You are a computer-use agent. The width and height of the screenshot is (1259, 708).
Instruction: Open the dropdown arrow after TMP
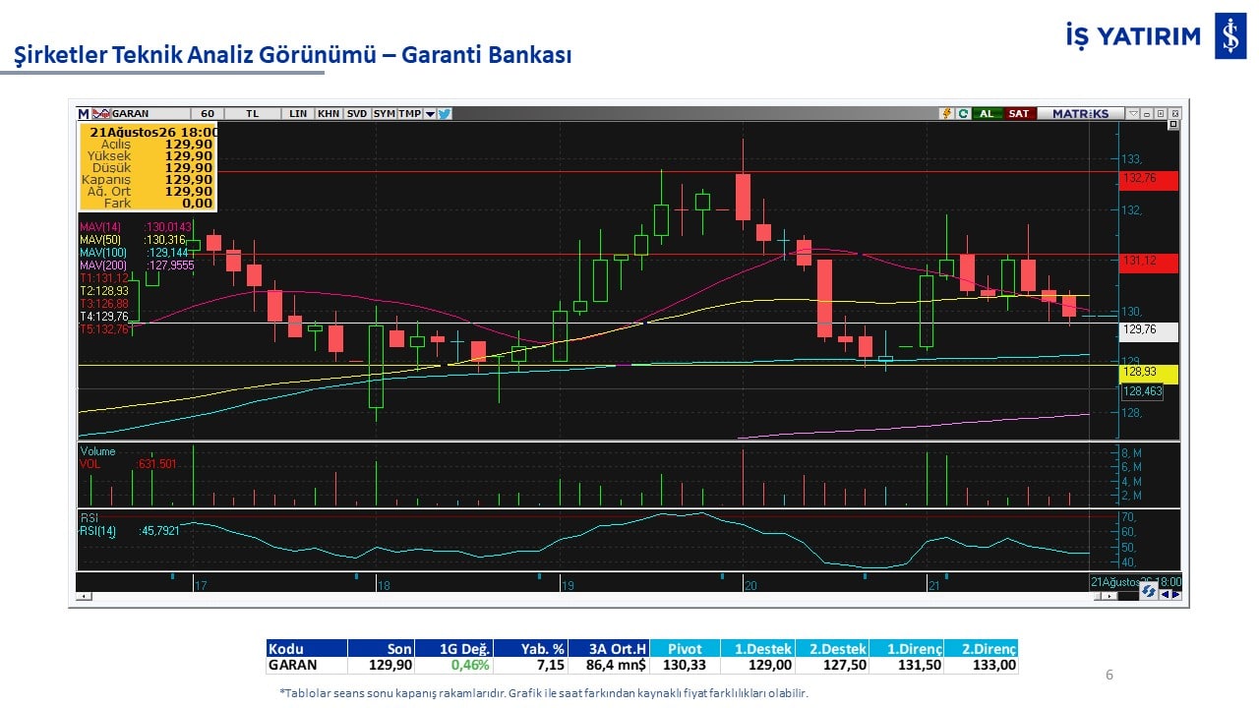click(430, 113)
